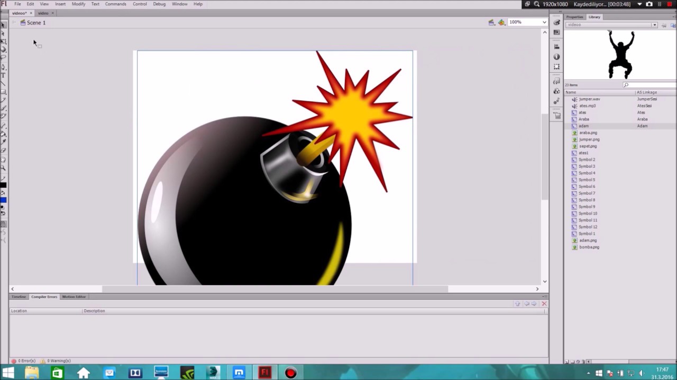This screenshot has height=380, width=677.
Task: Open the Components panel icon
Action: 556,91
